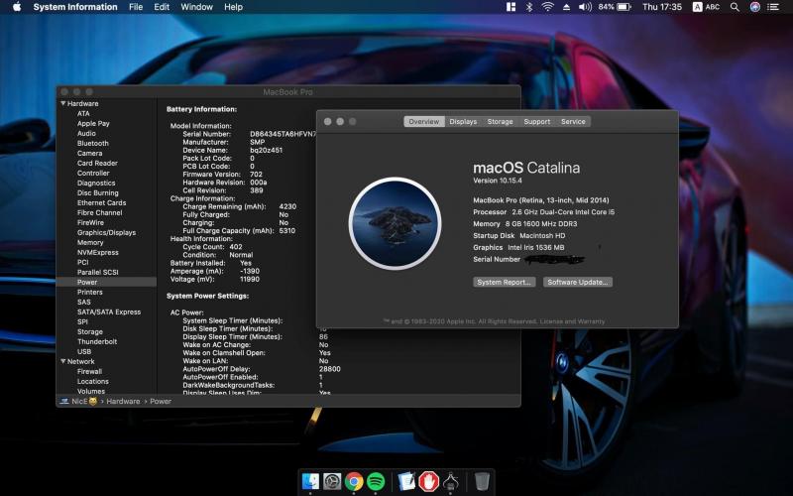Click the Cycle Count value 402

point(236,247)
